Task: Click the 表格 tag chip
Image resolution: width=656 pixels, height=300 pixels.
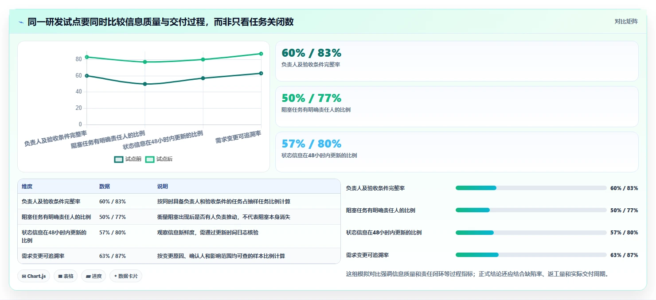Action: (x=66, y=276)
